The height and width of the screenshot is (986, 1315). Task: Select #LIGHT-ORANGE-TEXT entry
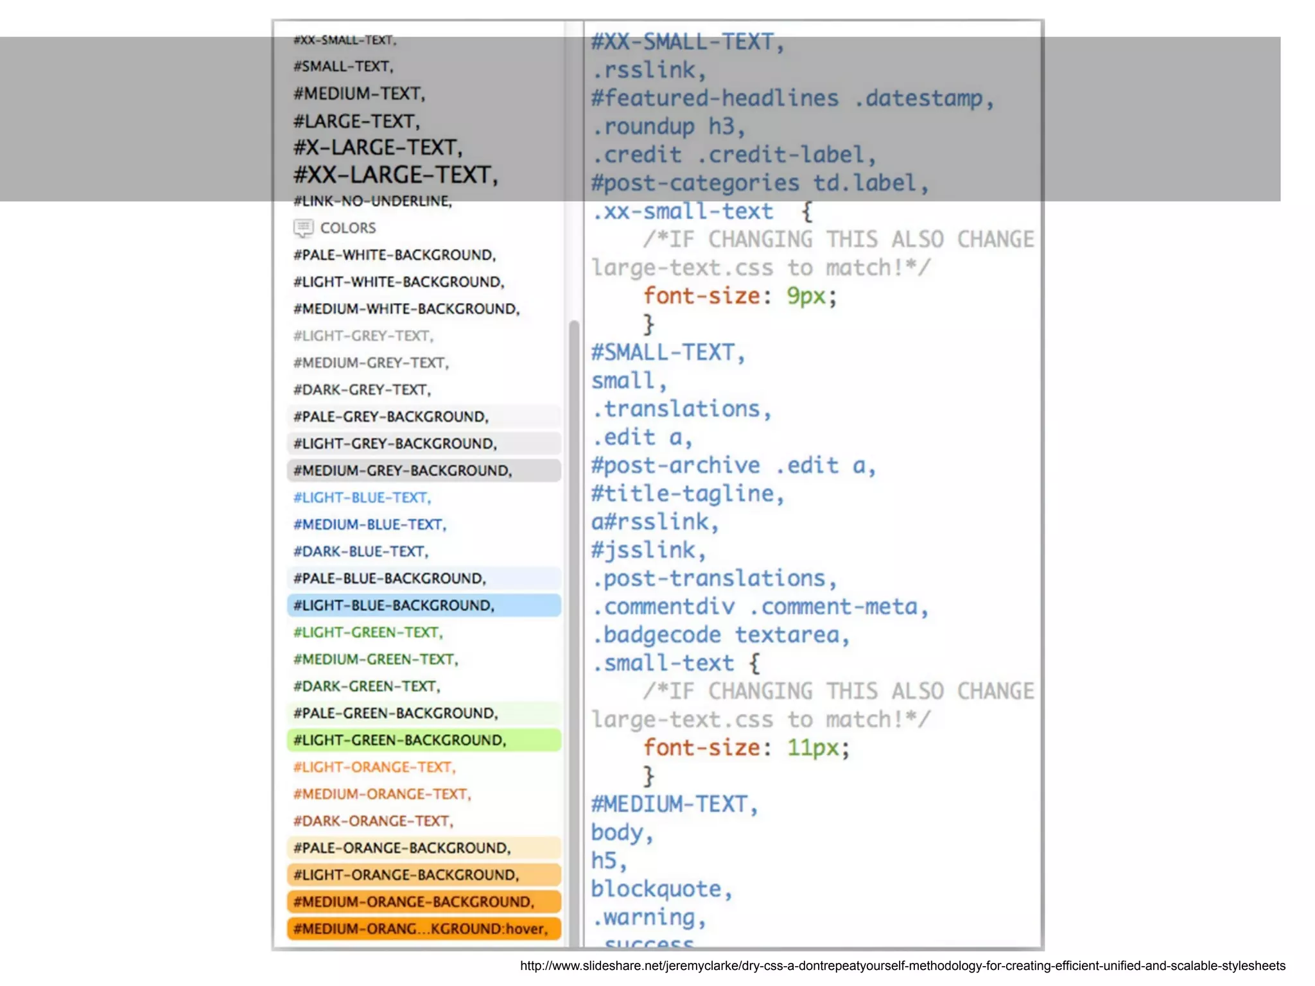pyautogui.click(x=374, y=767)
